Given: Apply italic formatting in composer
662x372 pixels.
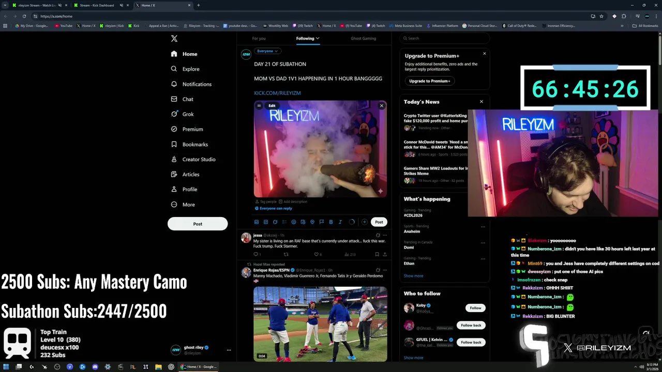Looking at the screenshot, I should tap(340, 222).
